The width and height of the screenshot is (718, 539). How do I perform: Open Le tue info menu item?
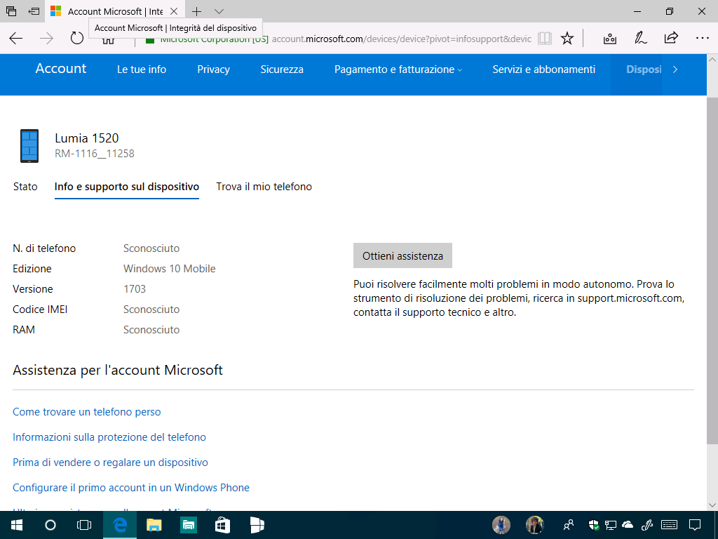[142, 69]
